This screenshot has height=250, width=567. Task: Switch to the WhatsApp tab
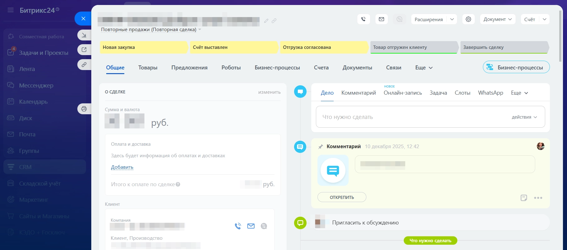(491, 93)
